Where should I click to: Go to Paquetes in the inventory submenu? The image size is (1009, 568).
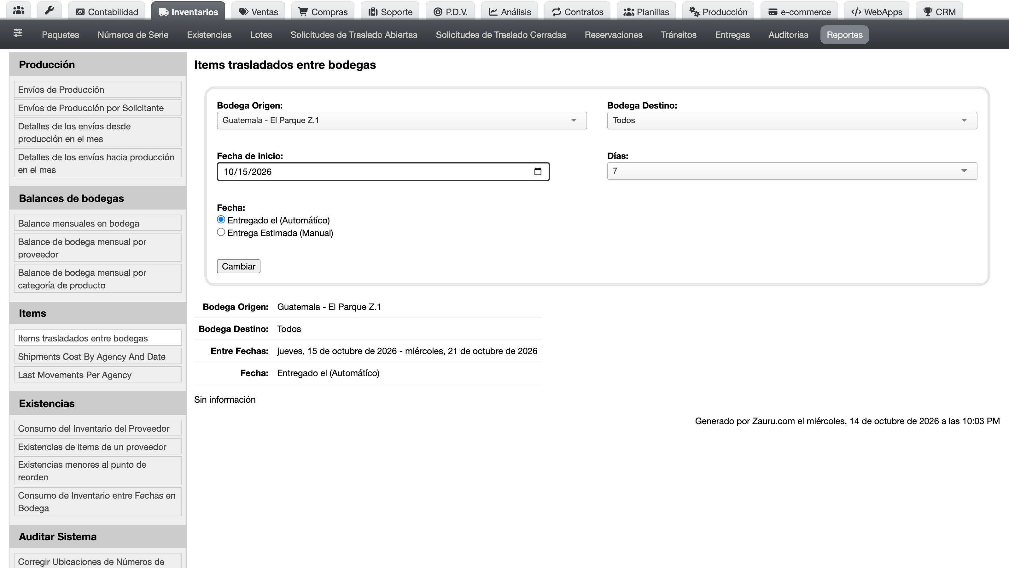tap(60, 34)
